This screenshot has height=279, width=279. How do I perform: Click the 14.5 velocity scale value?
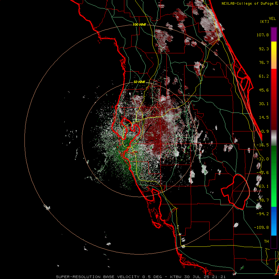264,117
